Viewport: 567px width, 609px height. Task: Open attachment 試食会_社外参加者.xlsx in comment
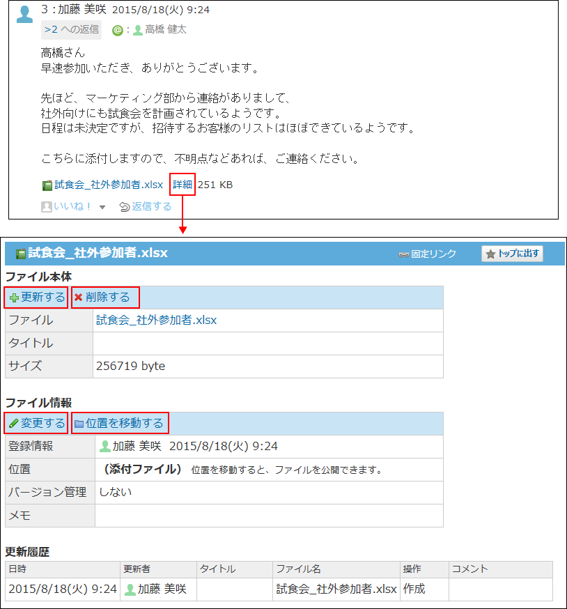pyautogui.click(x=108, y=185)
